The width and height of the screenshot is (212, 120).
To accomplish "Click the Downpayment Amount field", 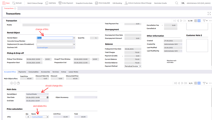I will click(133, 38).
